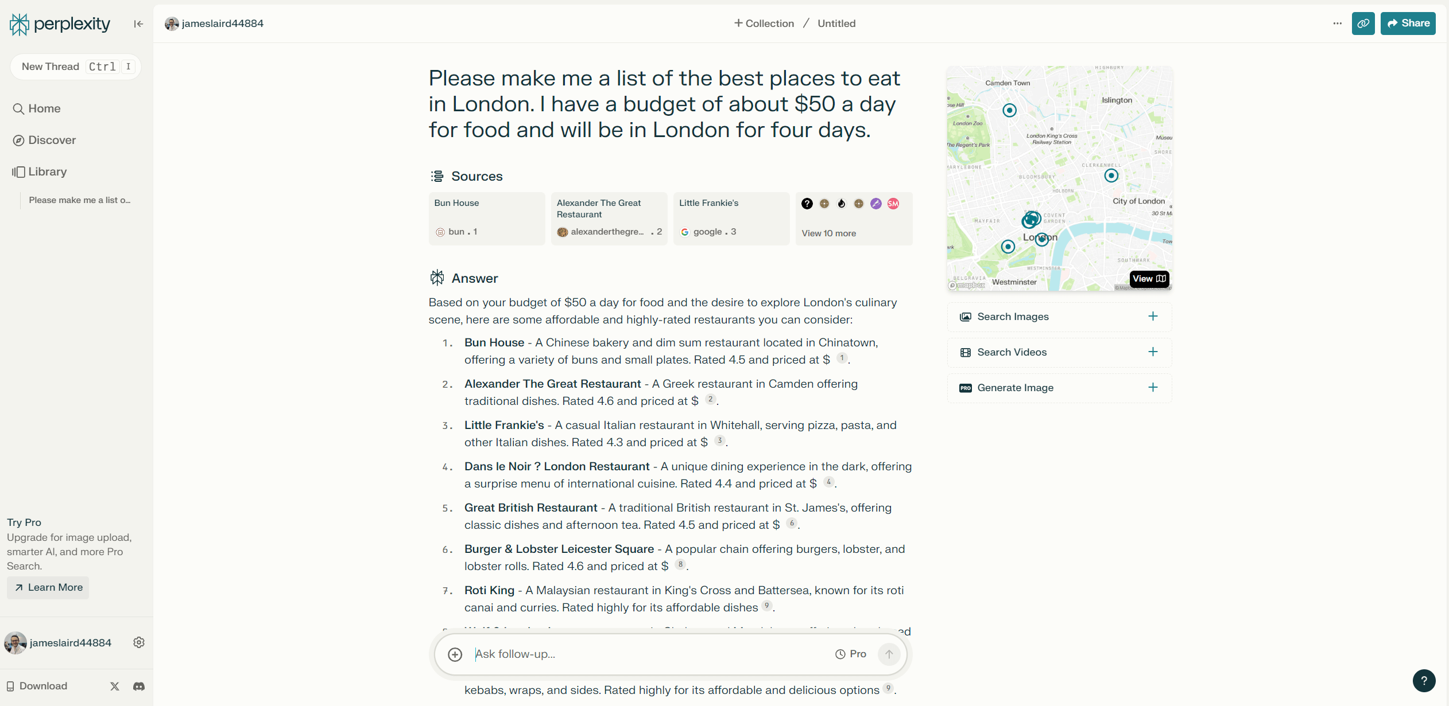This screenshot has width=1449, height=706.
Task: Click the Learn More button
Action: point(48,587)
